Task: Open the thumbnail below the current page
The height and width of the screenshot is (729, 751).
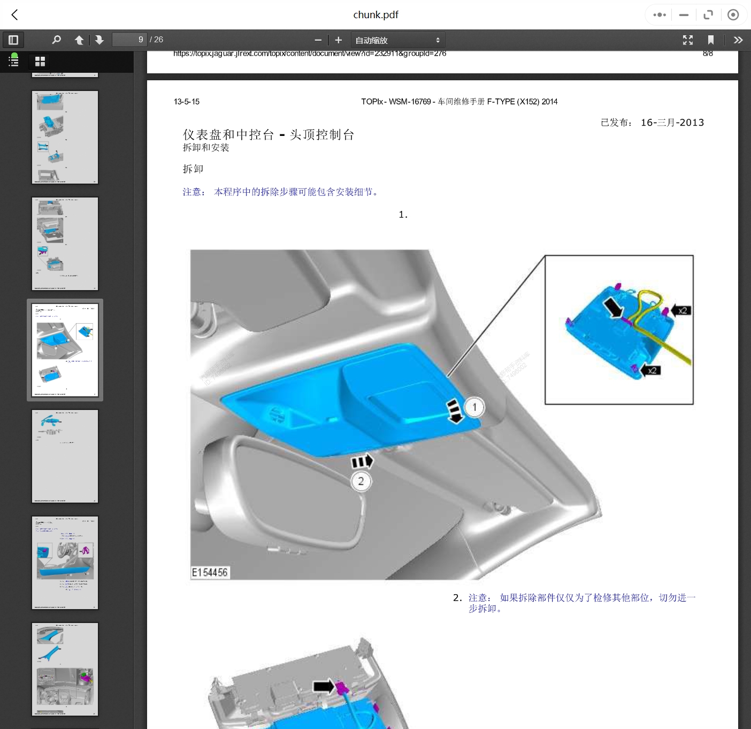Action: tap(65, 456)
